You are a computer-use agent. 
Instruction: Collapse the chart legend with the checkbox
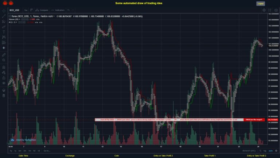(x=10, y=16)
